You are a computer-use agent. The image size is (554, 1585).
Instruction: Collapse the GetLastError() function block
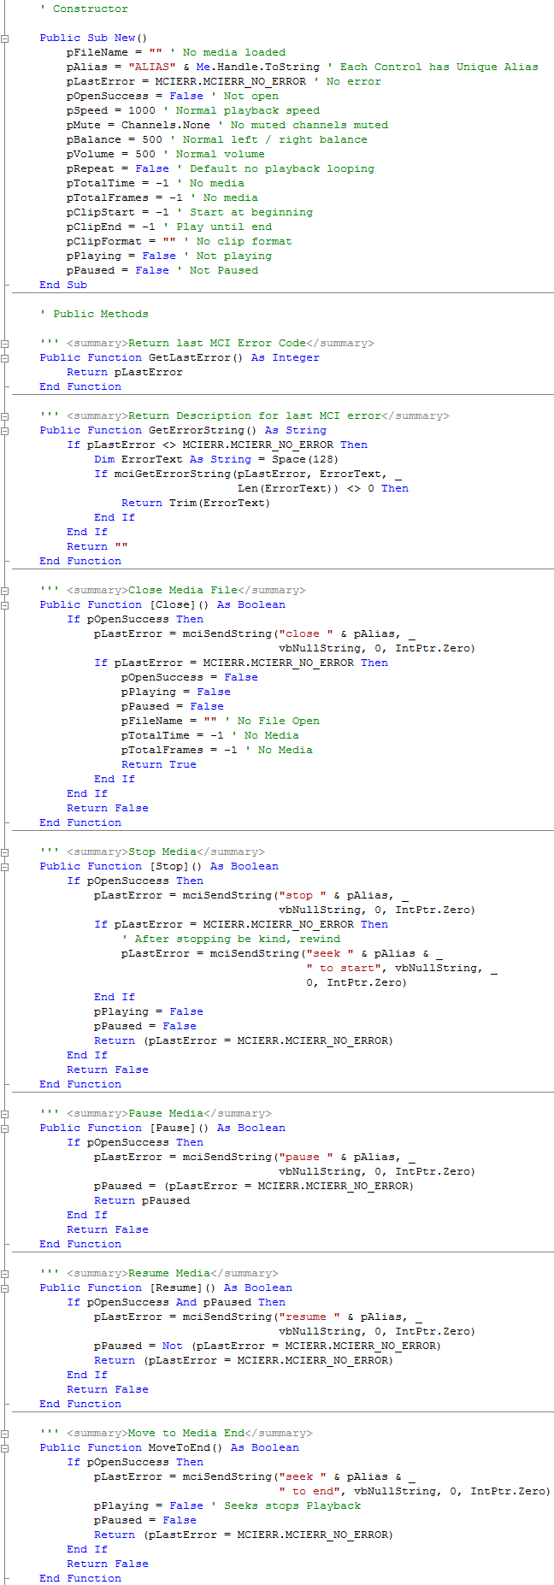tap(5, 357)
